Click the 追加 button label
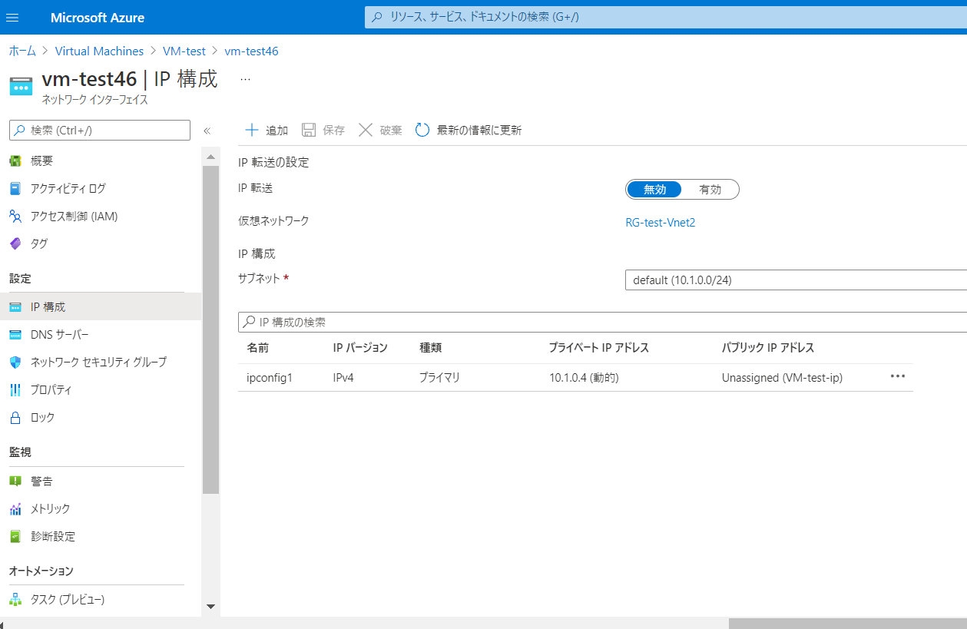 [277, 131]
